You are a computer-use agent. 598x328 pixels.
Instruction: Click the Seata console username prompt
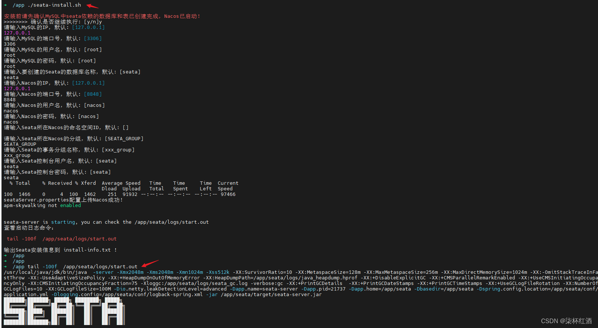(60, 161)
